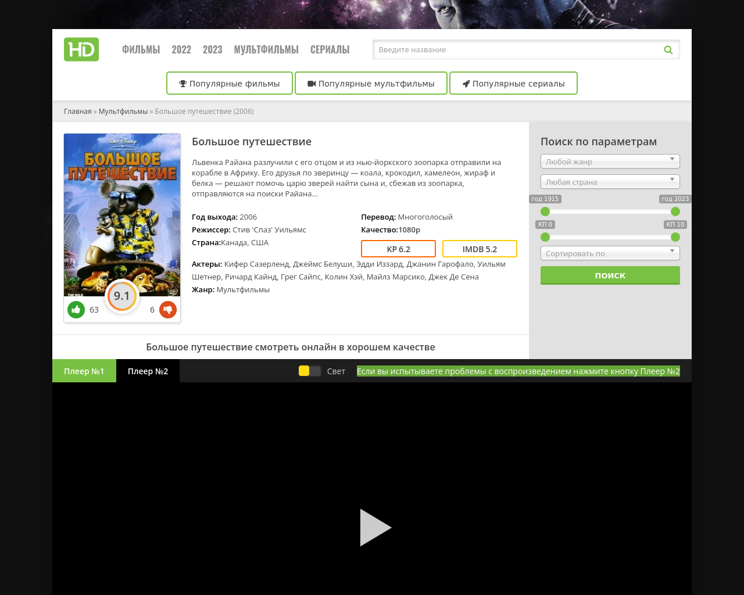744x595 pixels.
Task: Click the год 2023 slider handle
Action: (x=675, y=212)
